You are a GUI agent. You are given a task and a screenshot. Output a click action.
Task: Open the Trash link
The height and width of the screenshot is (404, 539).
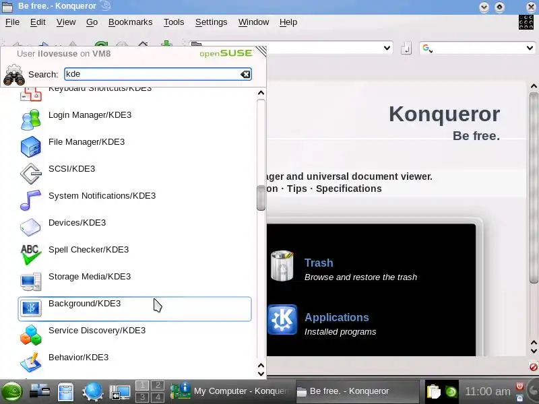point(319,263)
